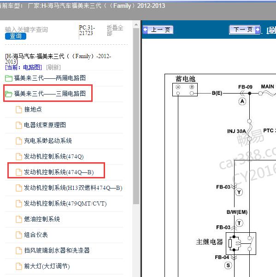Open the 前大灯(大灯调节) document
This screenshot has height=277, width=276.
pyautogui.click(x=47, y=266)
